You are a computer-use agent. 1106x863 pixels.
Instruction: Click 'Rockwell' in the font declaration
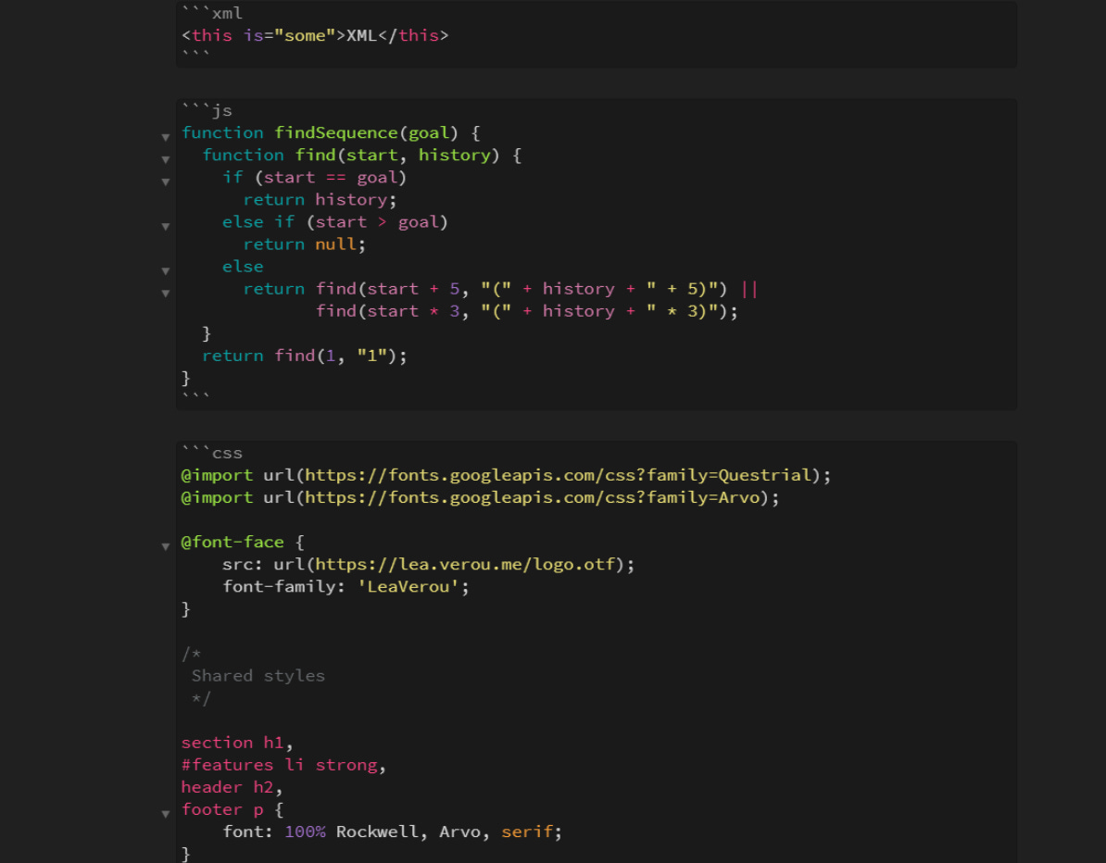coord(377,832)
